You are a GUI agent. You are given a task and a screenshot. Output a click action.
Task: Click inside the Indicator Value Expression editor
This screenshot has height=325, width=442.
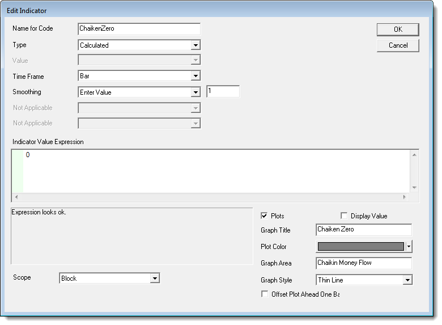pyautogui.click(x=215, y=170)
